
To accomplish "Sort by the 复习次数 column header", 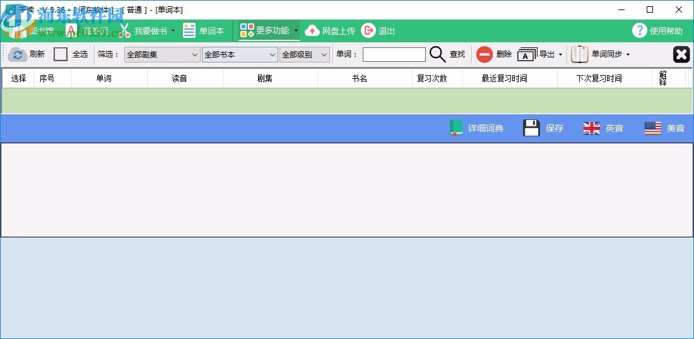I will (437, 78).
